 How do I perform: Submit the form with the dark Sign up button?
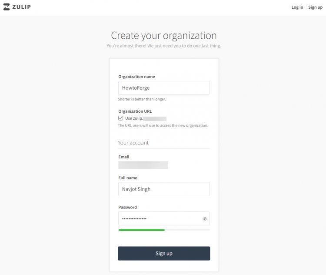164,253
